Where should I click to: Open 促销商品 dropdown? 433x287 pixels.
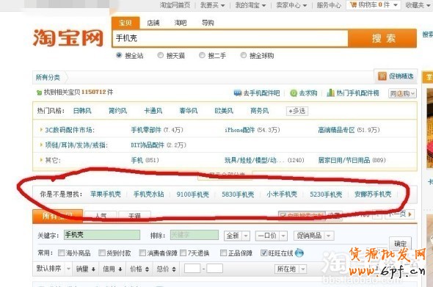point(313,236)
